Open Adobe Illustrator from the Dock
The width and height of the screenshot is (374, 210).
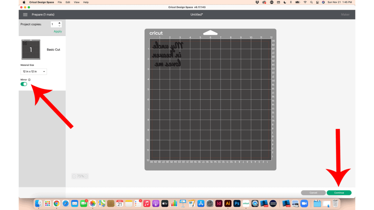point(228,203)
